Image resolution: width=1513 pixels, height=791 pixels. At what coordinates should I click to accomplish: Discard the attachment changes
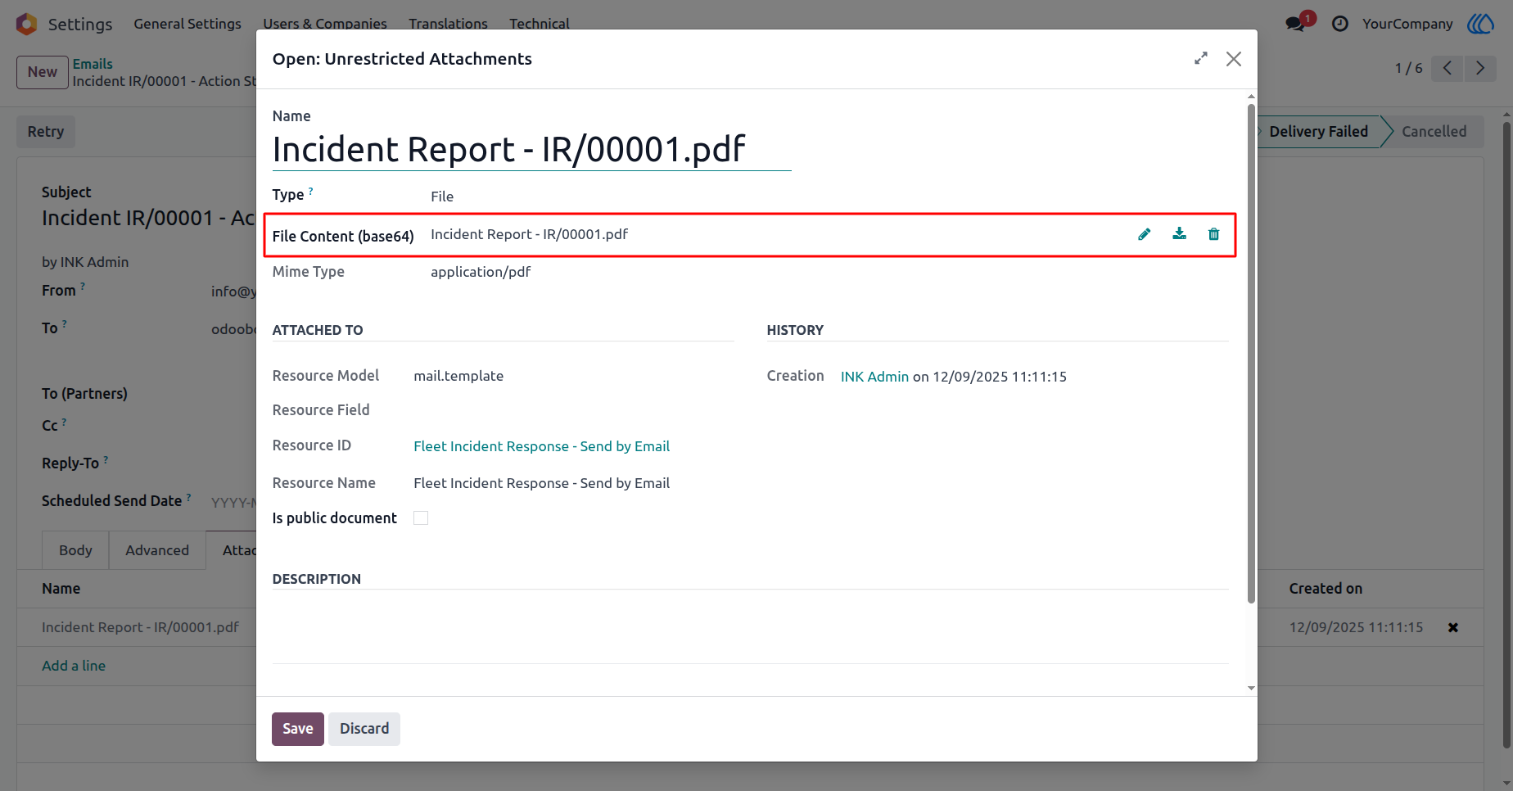(364, 729)
